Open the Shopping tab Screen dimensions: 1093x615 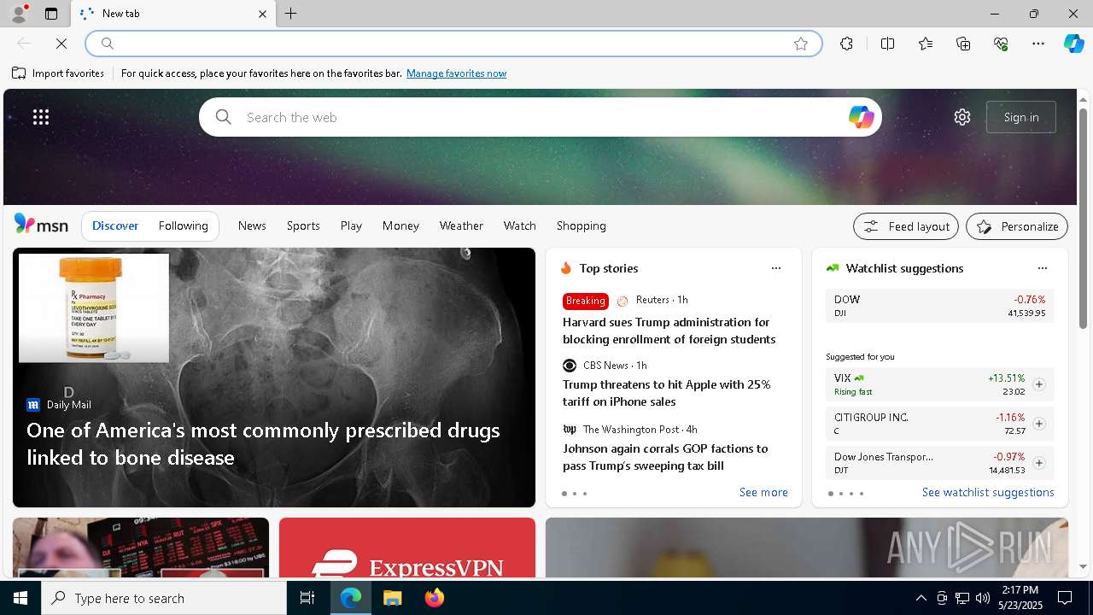click(x=582, y=225)
